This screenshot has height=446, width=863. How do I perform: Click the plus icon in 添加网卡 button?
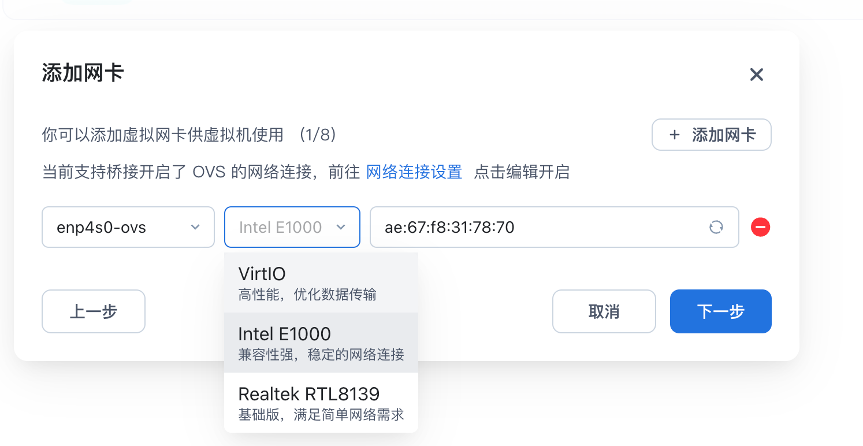(x=674, y=135)
